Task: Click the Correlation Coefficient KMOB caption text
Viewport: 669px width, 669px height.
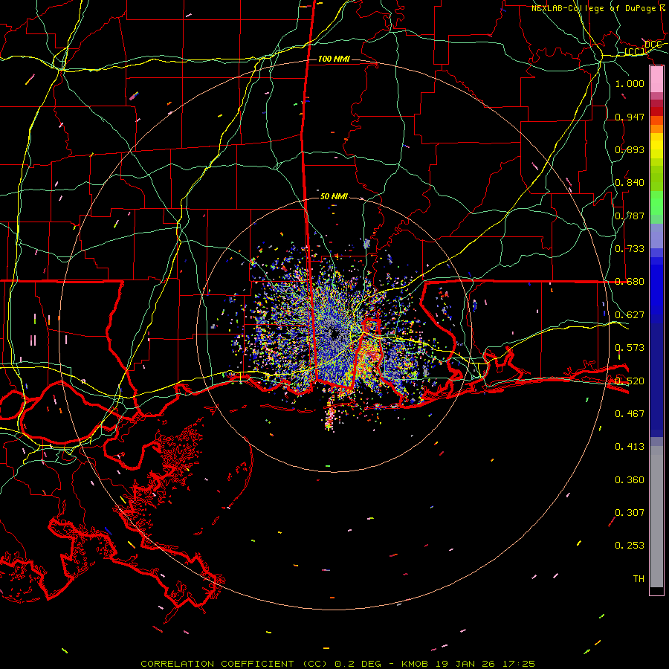Action: click(337, 664)
